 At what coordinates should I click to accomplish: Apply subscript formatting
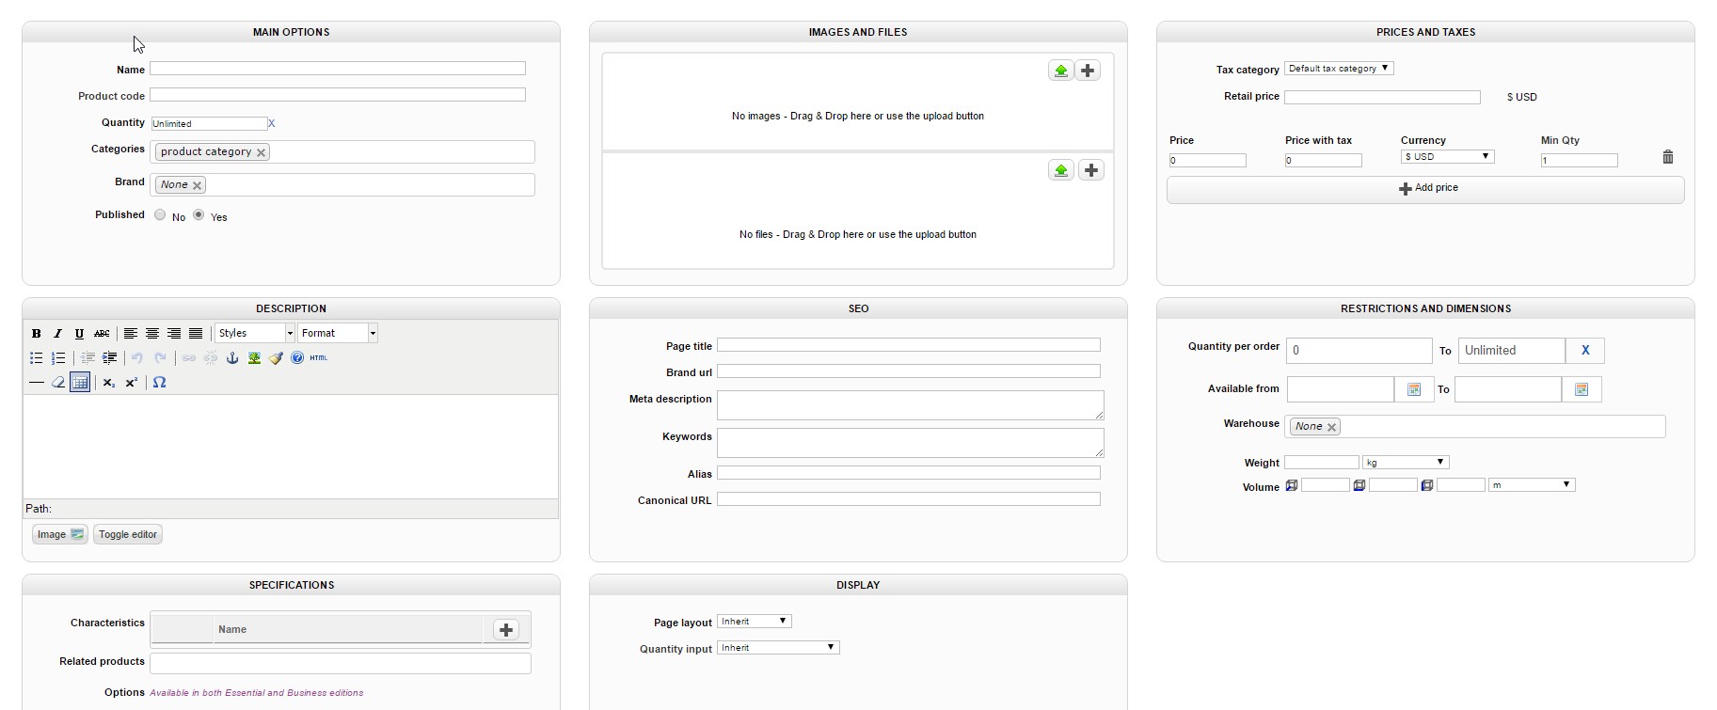[x=109, y=382]
